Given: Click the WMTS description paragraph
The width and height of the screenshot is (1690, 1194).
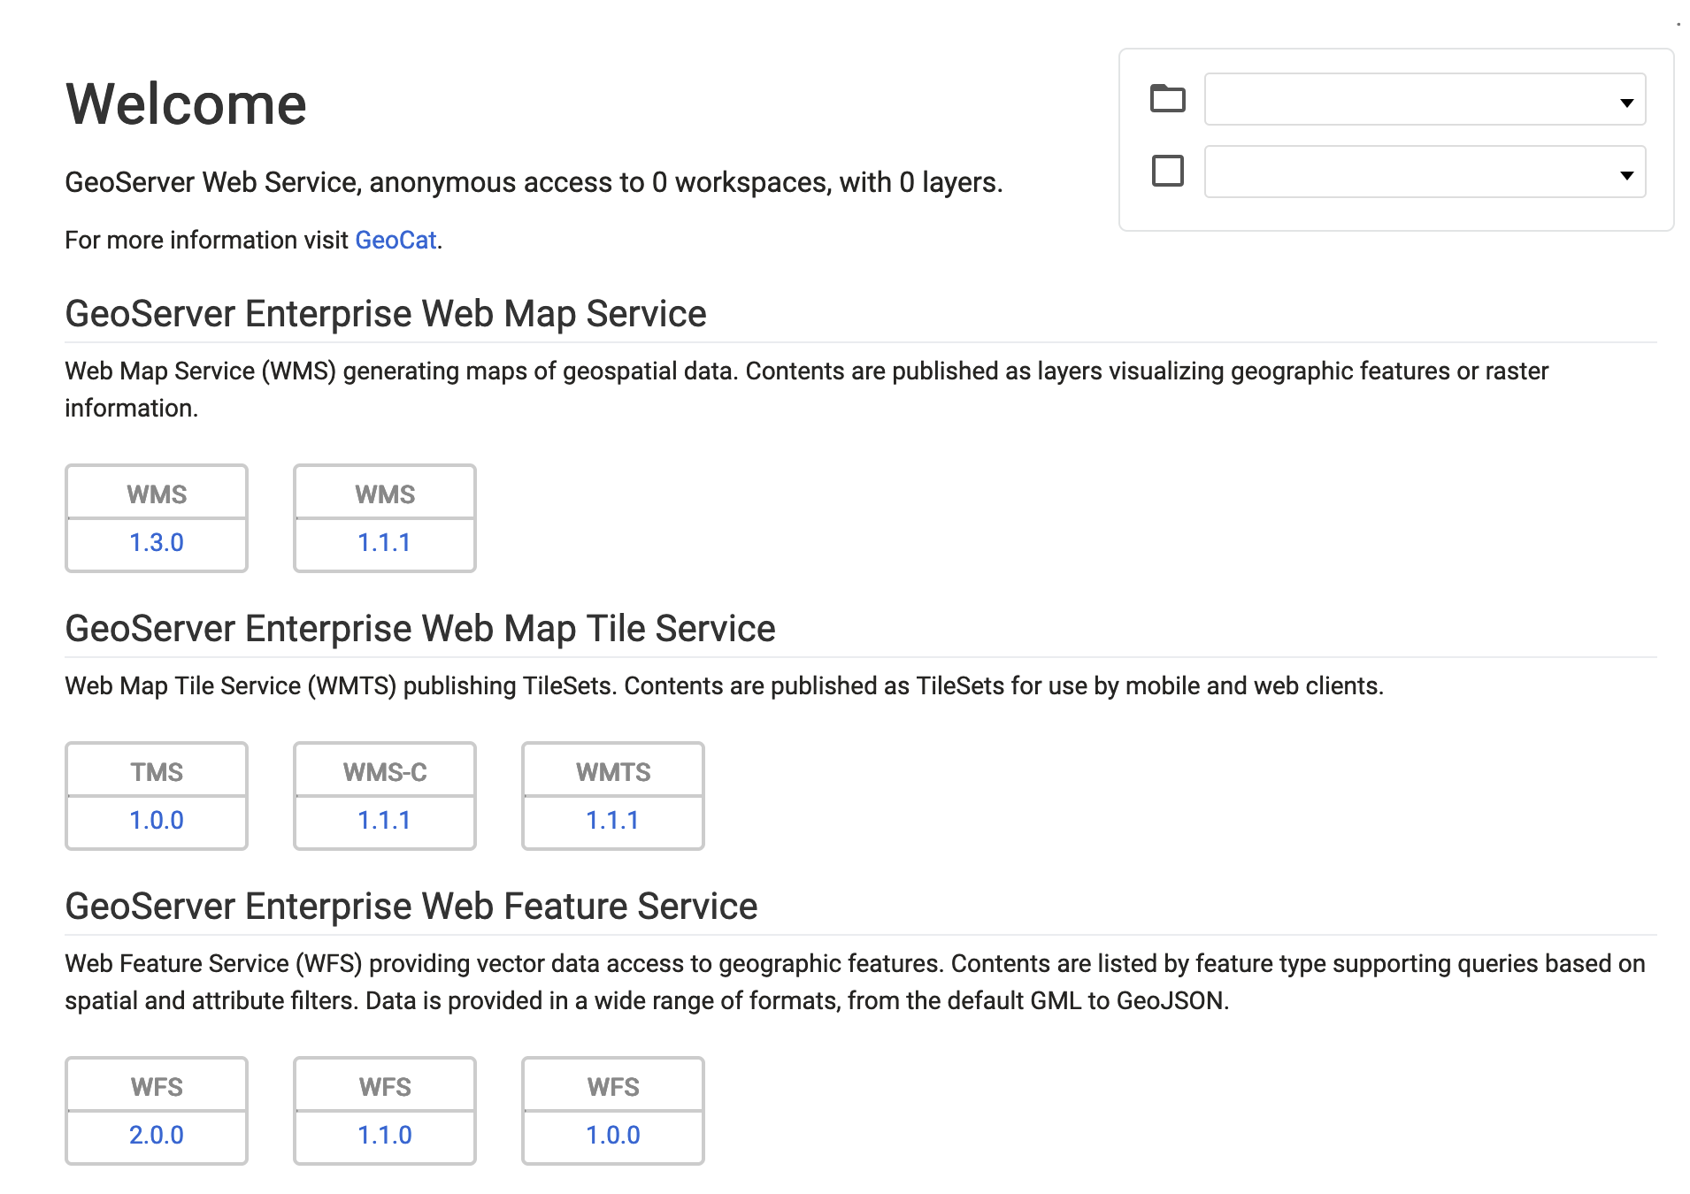Looking at the screenshot, I should 724,686.
